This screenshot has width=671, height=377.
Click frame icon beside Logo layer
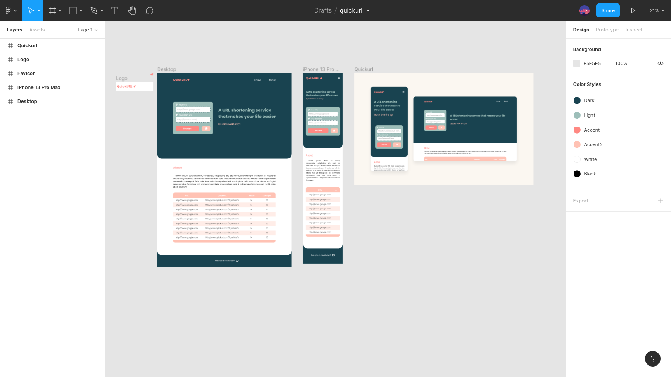pyautogui.click(x=10, y=59)
